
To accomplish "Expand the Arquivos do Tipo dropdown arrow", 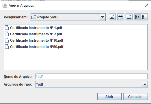I will [x=145, y=84].
